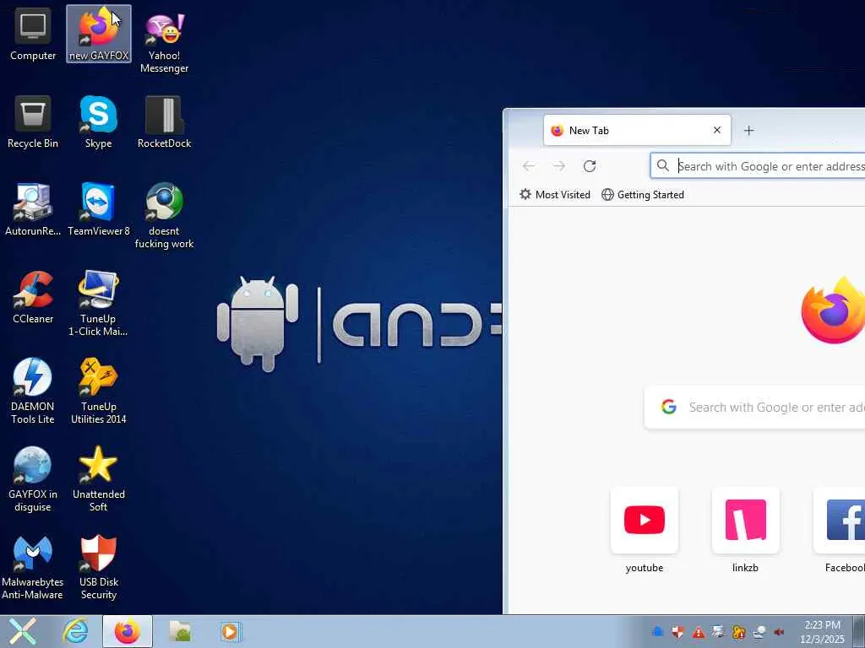Open the linkzb top site tile

pyautogui.click(x=745, y=530)
